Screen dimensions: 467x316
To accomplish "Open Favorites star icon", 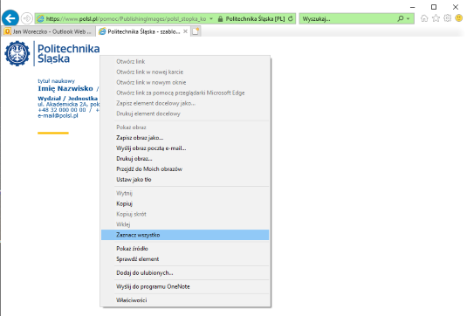I will point(436,18).
